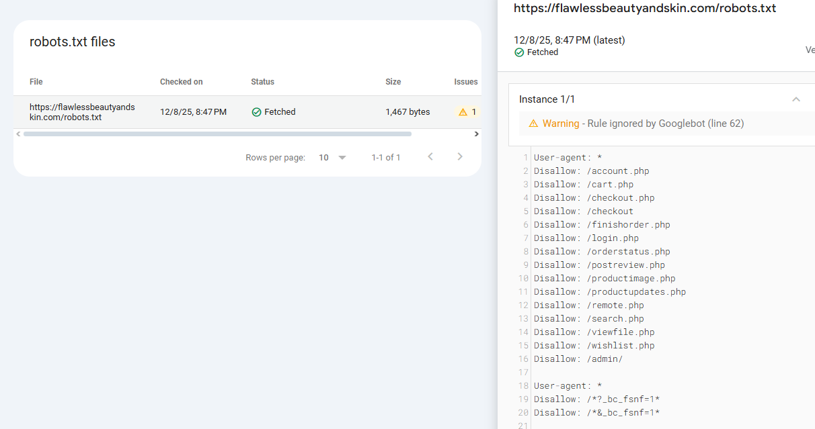Click the robots.txt URL heading in details panel
This screenshot has width=815, height=429.
645,9
